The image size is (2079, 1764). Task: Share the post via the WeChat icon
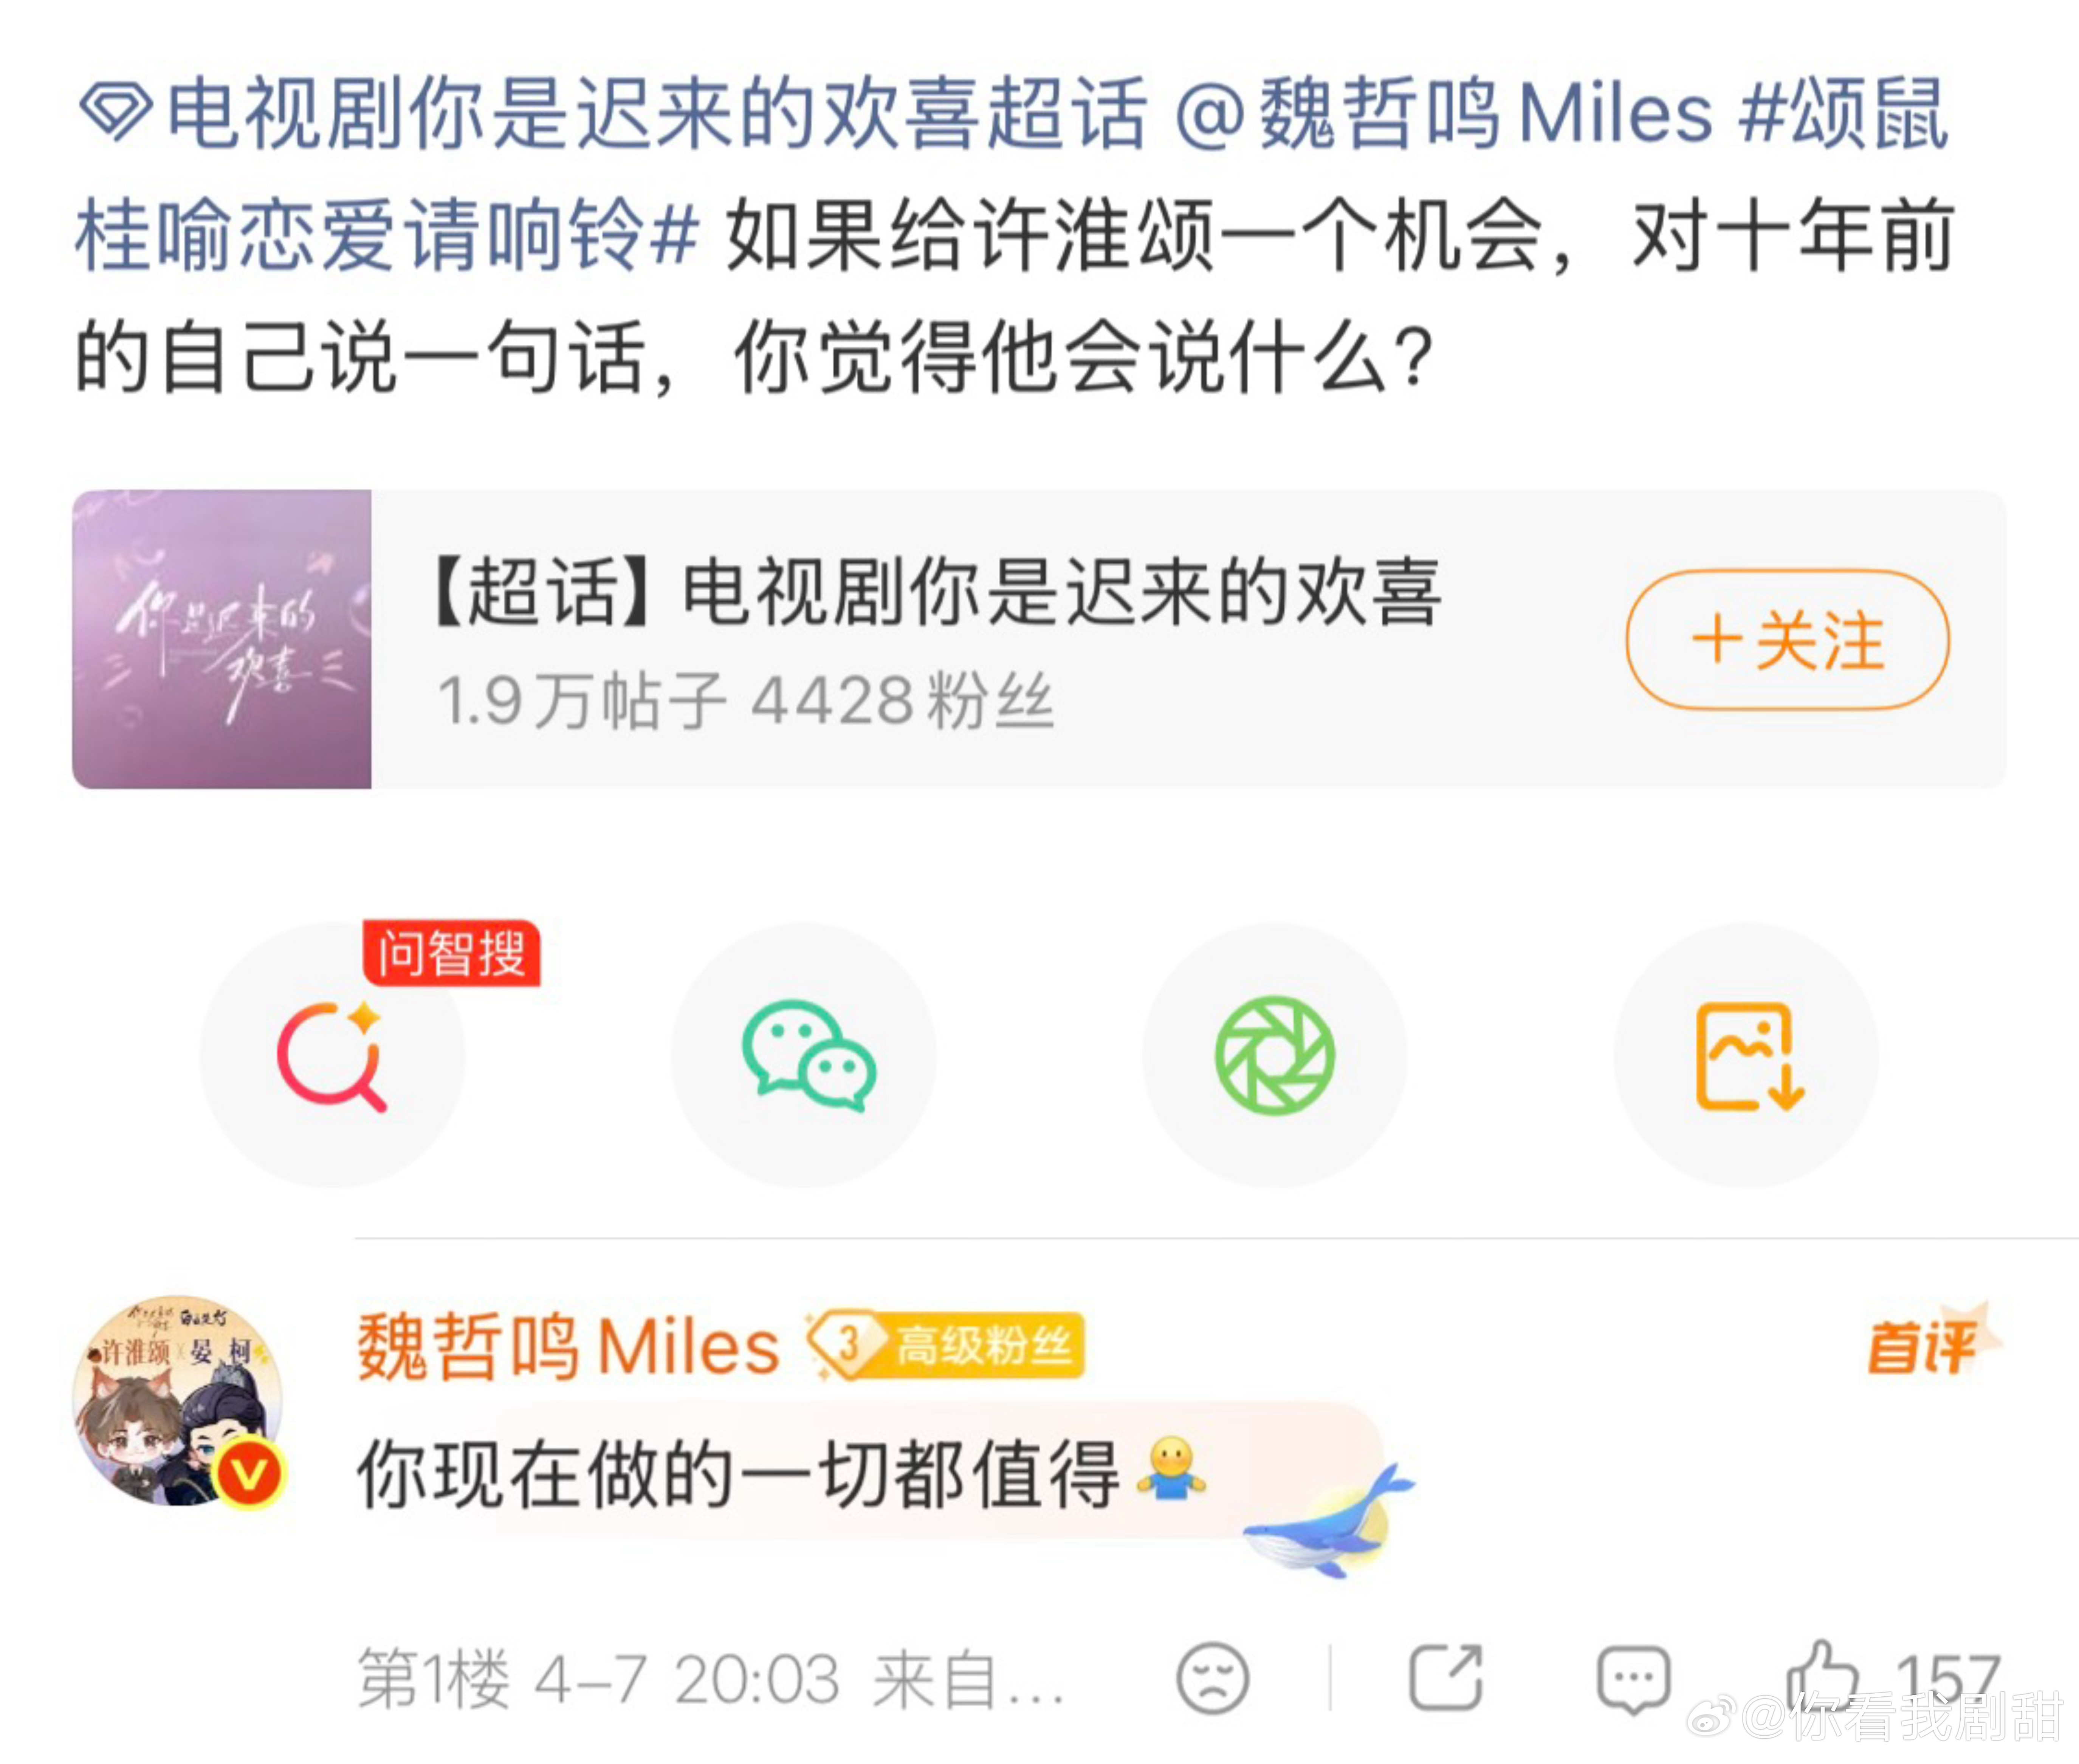[804, 1055]
